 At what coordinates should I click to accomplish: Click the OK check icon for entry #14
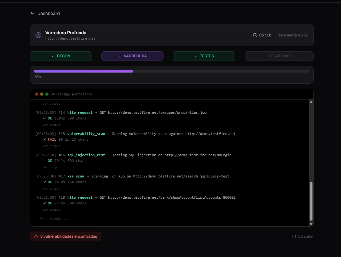tap(45, 118)
